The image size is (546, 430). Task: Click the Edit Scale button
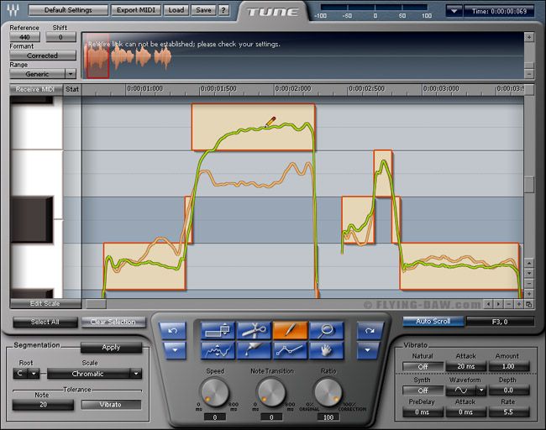(x=45, y=304)
